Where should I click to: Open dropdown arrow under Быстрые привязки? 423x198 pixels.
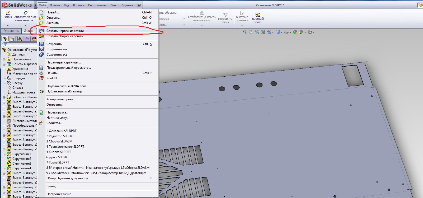[242, 26]
